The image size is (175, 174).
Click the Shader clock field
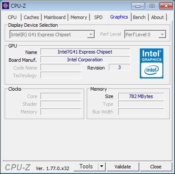tap(61, 104)
